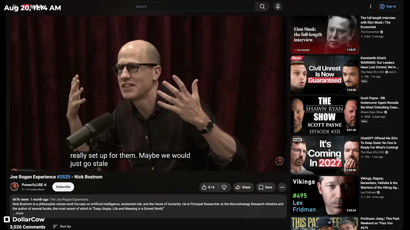
Task: Open the Shawn Ryan Show Scott Payne thumbnail
Action: point(324,115)
